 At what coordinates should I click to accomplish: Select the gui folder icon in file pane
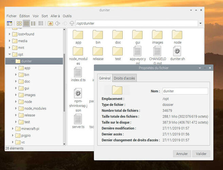tap(137, 35)
